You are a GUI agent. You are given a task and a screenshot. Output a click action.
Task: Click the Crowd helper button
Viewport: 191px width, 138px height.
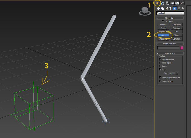pyautogui.click(x=163, y=28)
